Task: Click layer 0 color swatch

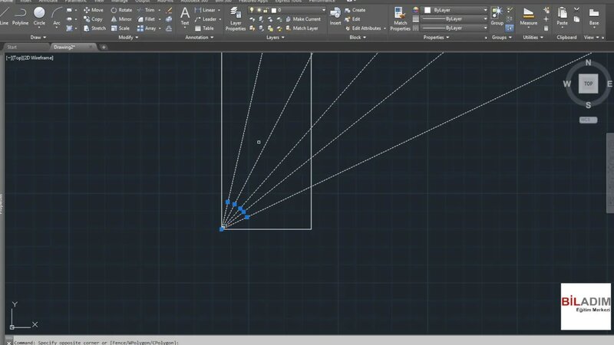Action: click(274, 10)
